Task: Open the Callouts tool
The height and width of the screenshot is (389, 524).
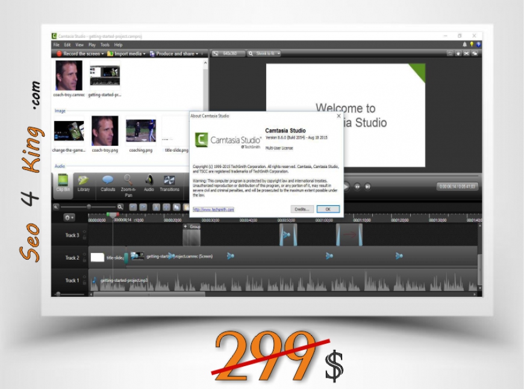Action: click(108, 184)
